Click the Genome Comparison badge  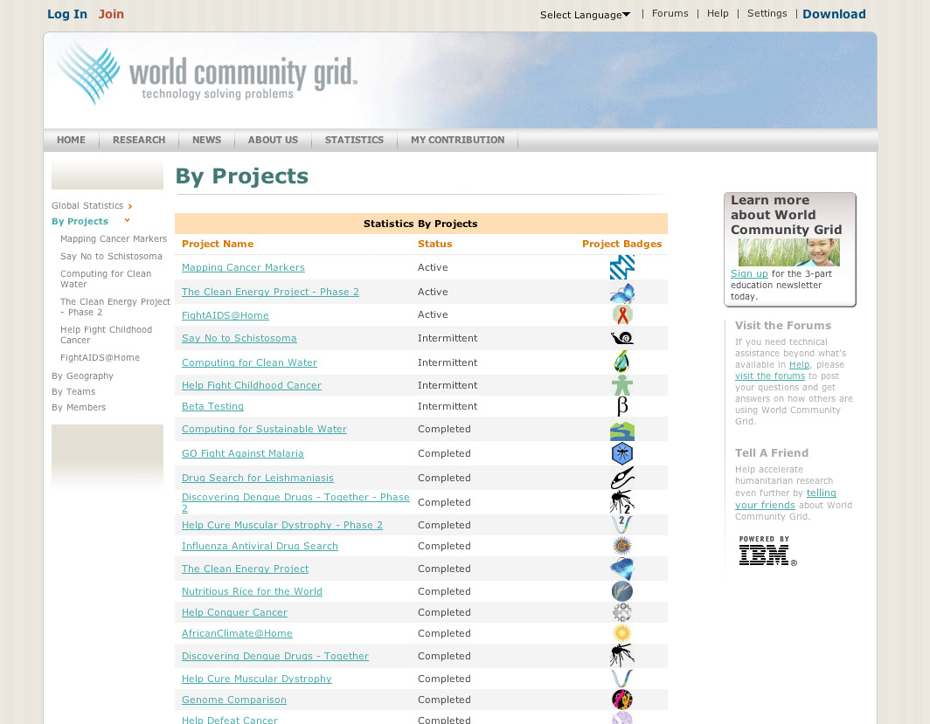(x=621, y=700)
